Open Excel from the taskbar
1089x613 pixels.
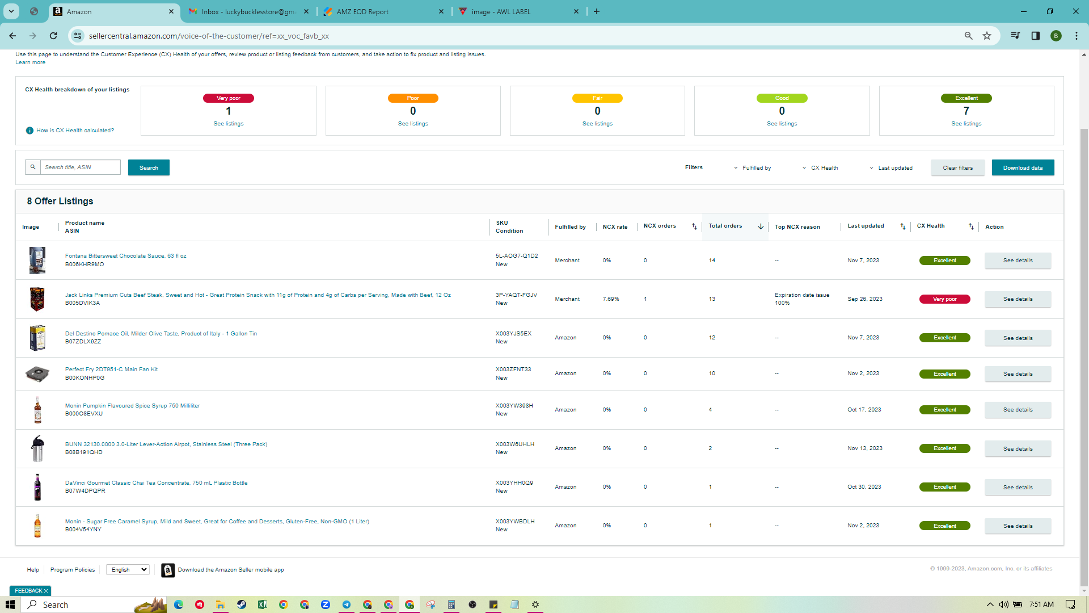pos(263,604)
